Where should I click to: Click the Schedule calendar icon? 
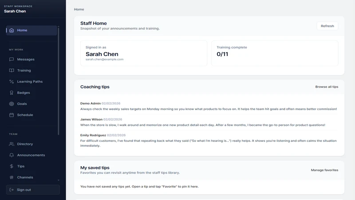click(12, 115)
